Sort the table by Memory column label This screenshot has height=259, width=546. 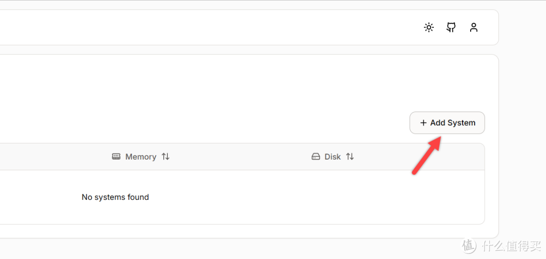pyautogui.click(x=141, y=157)
